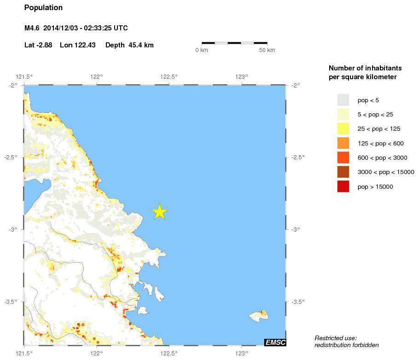
Task: Select the grey 'pop < 5' legend swatch
Action: click(x=343, y=100)
